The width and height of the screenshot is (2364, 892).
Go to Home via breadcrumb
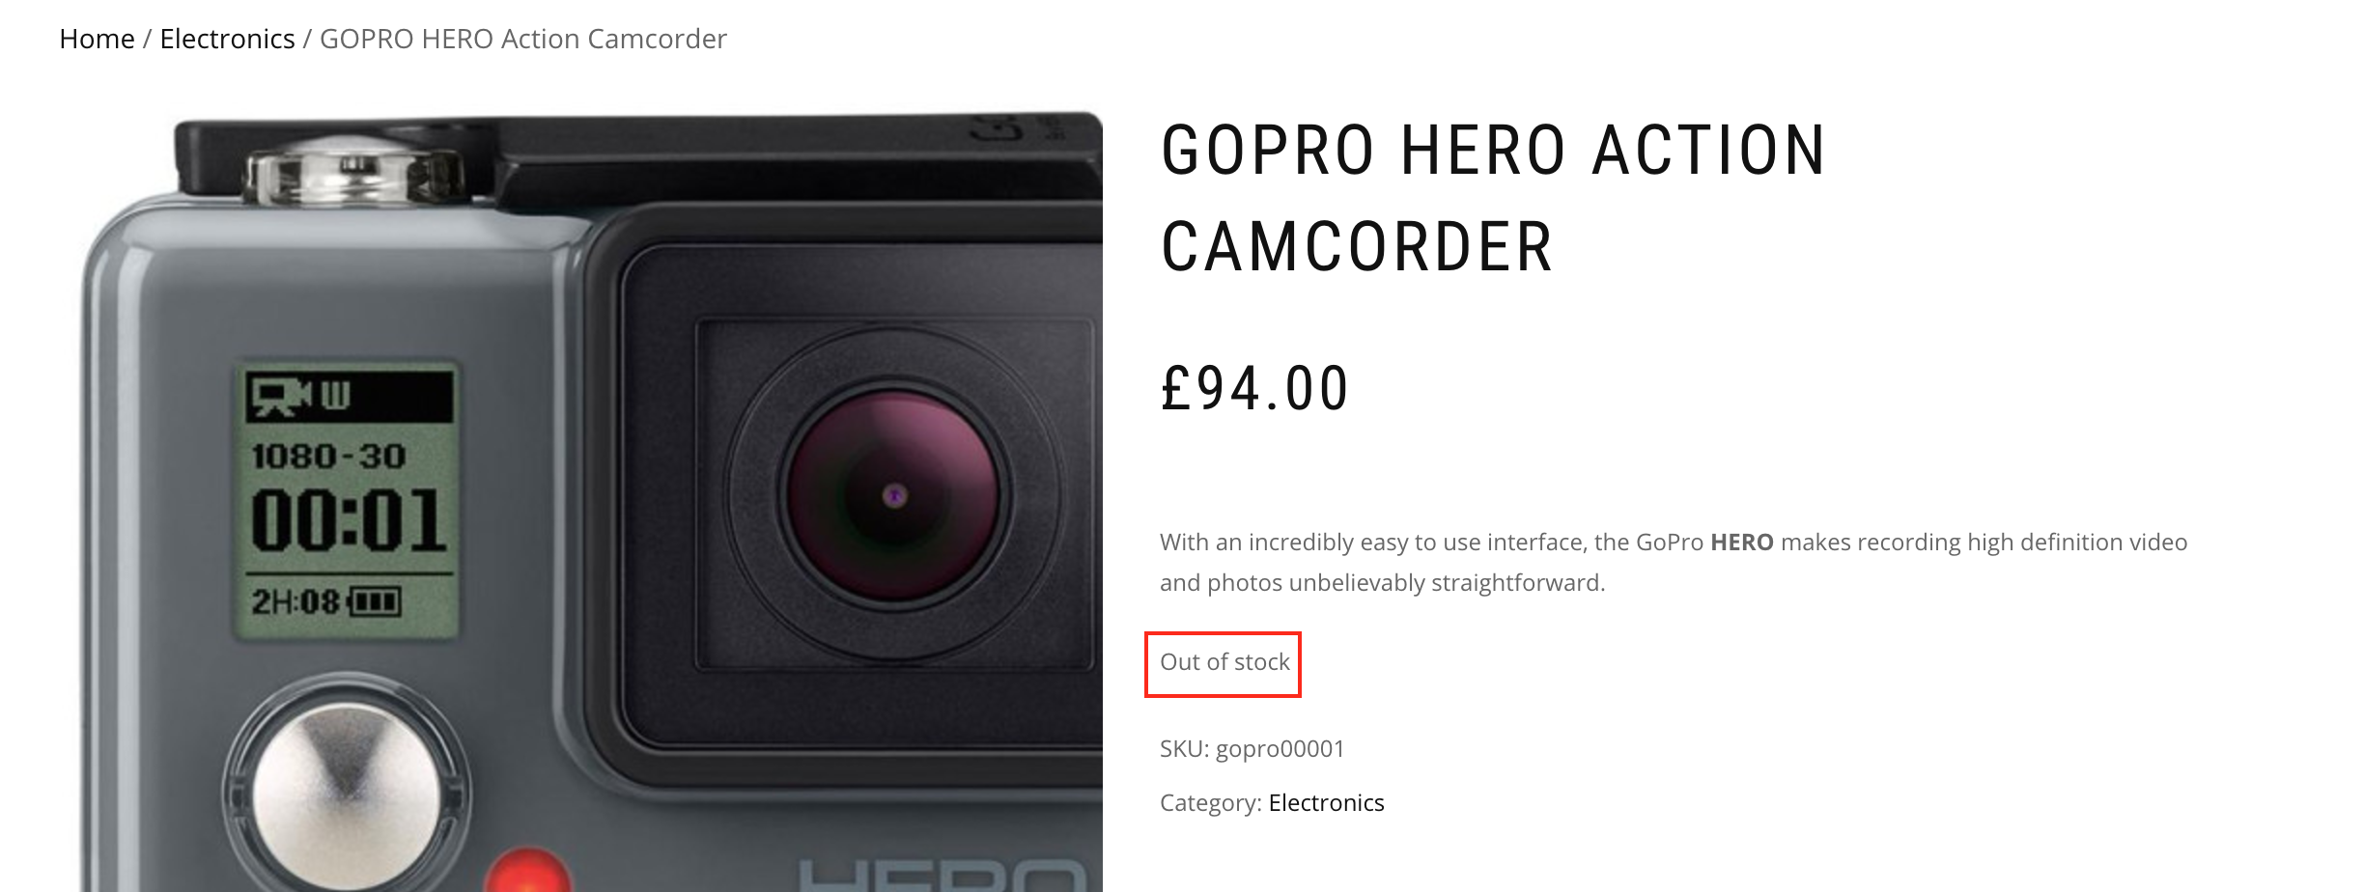click(97, 39)
